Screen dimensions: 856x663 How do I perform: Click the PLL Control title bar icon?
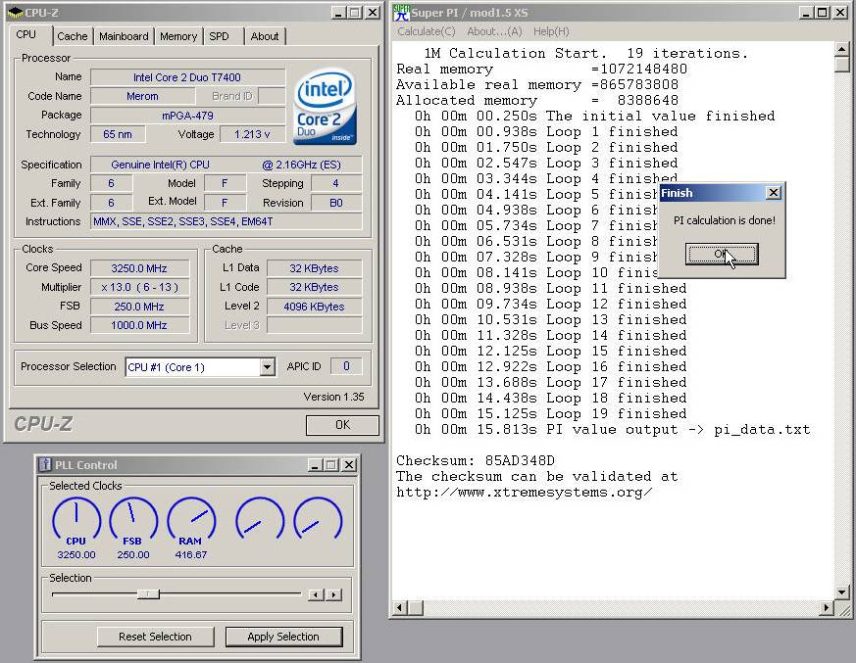pos(45,465)
